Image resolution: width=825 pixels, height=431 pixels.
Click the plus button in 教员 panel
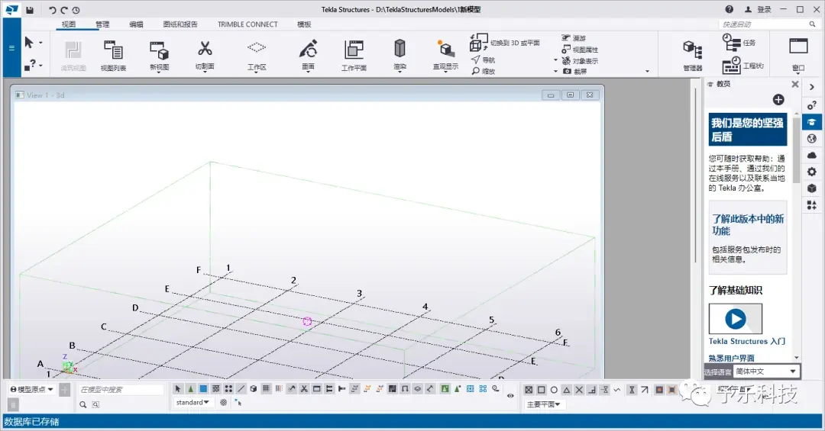(x=778, y=99)
